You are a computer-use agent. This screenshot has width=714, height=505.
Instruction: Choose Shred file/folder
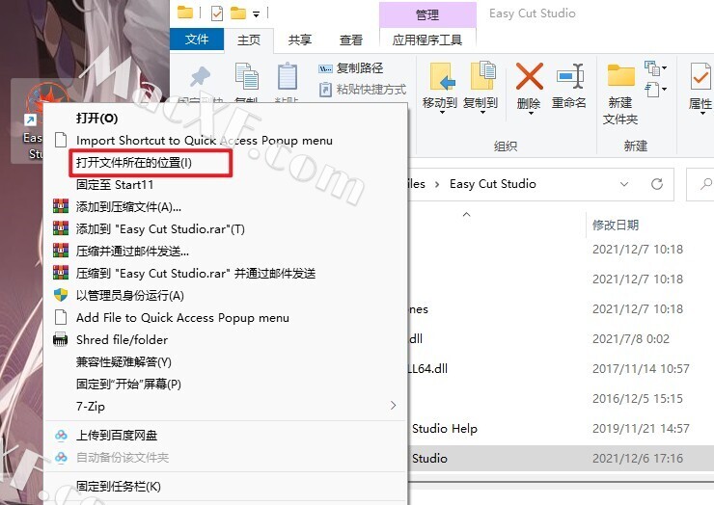click(x=226, y=340)
